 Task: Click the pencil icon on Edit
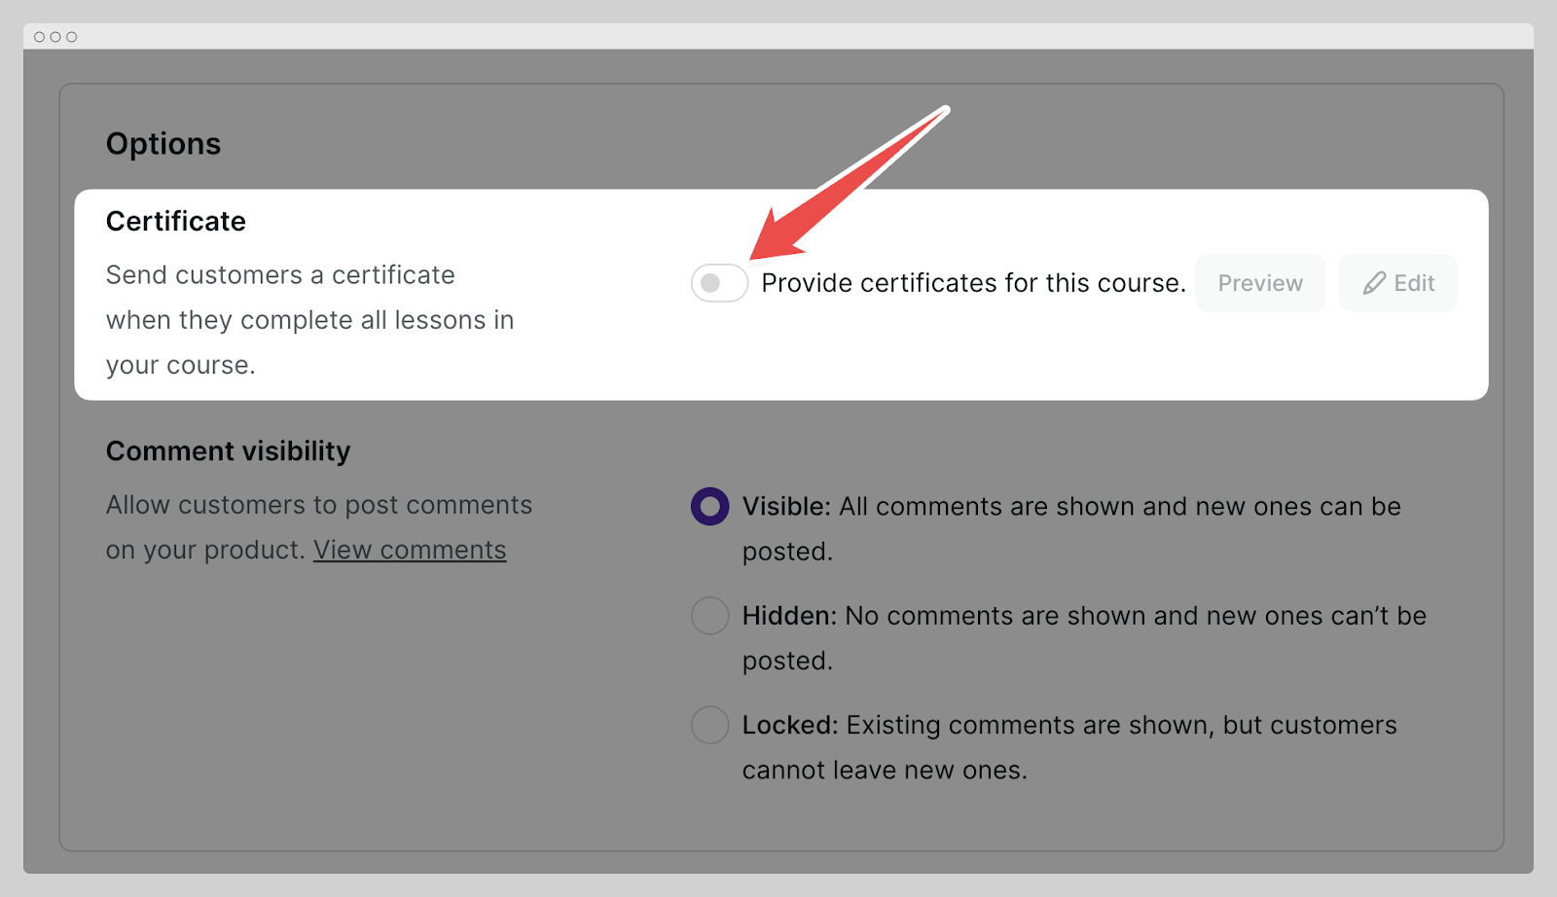(x=1374, y=283)
